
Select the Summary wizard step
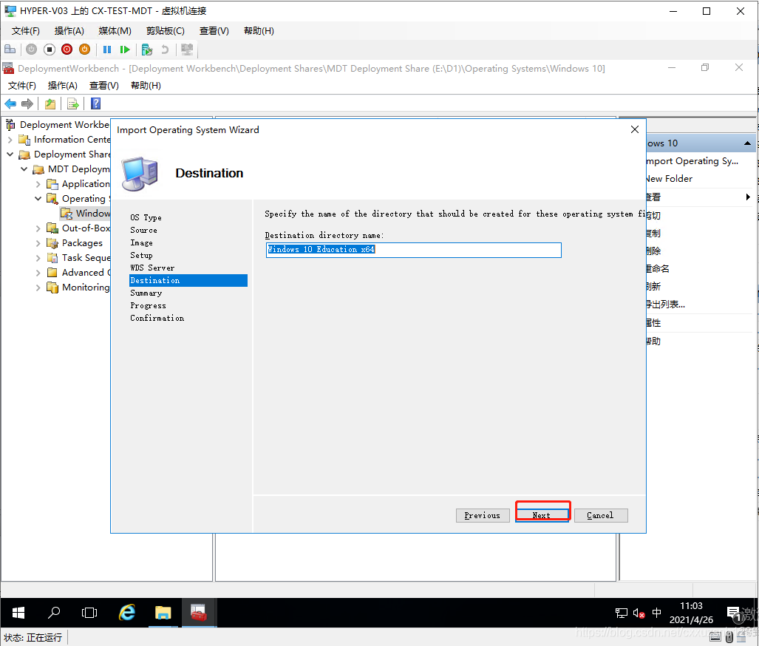(x=146, y=293)
